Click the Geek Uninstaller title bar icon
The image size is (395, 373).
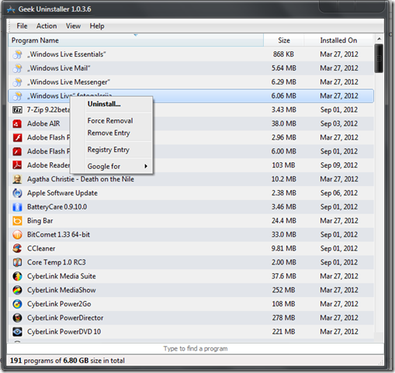click(x=11, y=9)
